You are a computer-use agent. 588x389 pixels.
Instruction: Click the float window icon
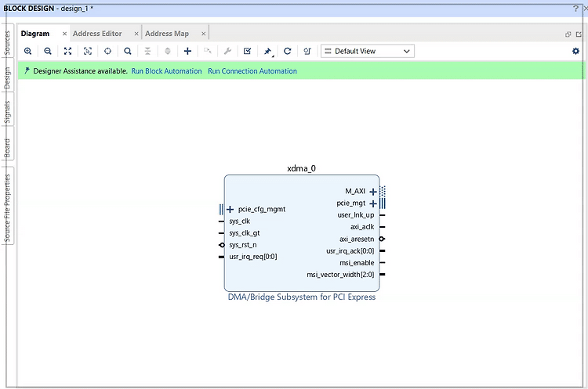click(568, 34)
